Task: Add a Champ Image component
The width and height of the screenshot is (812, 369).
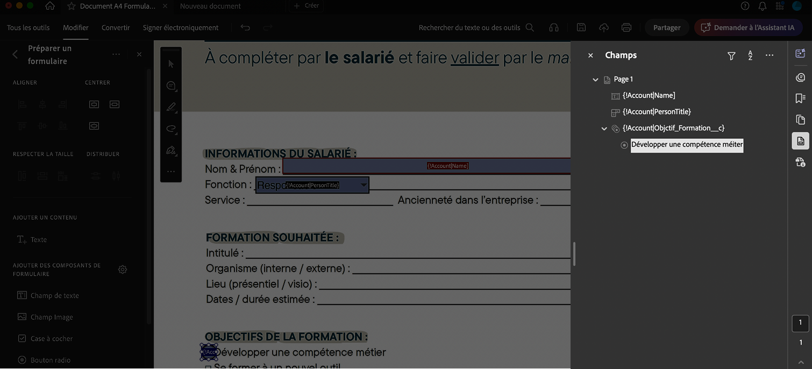Action: click(x=45, y=317)
